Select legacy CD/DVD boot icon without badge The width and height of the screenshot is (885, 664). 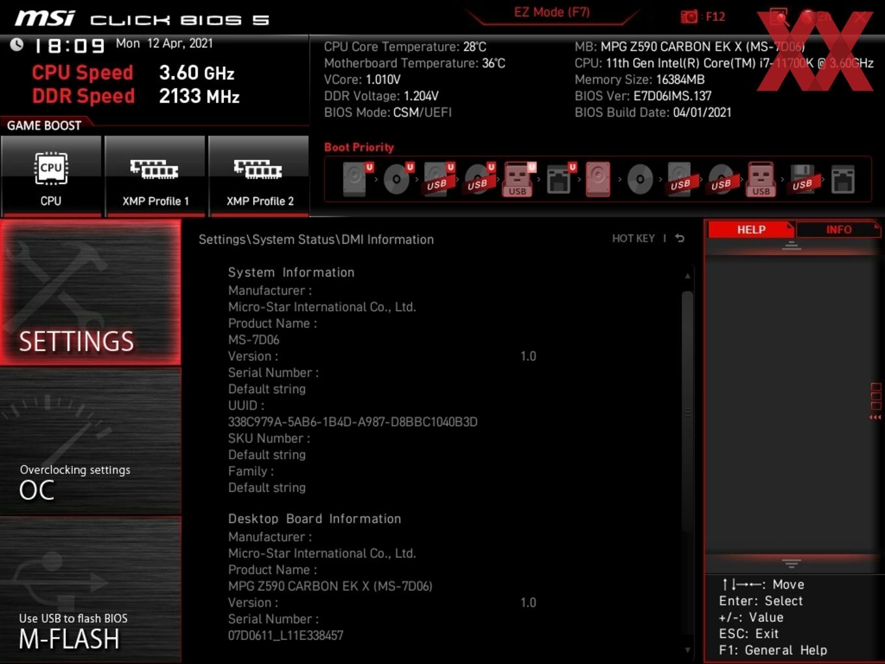[x=640, y=179]
